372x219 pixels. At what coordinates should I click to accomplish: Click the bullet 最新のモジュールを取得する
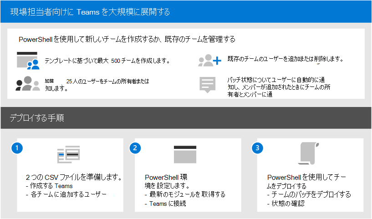coord(185,194)
